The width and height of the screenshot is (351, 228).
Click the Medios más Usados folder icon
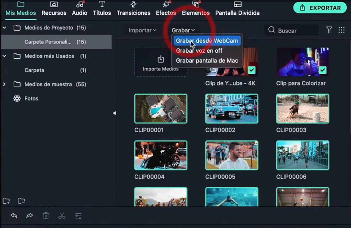pos(17,56)
